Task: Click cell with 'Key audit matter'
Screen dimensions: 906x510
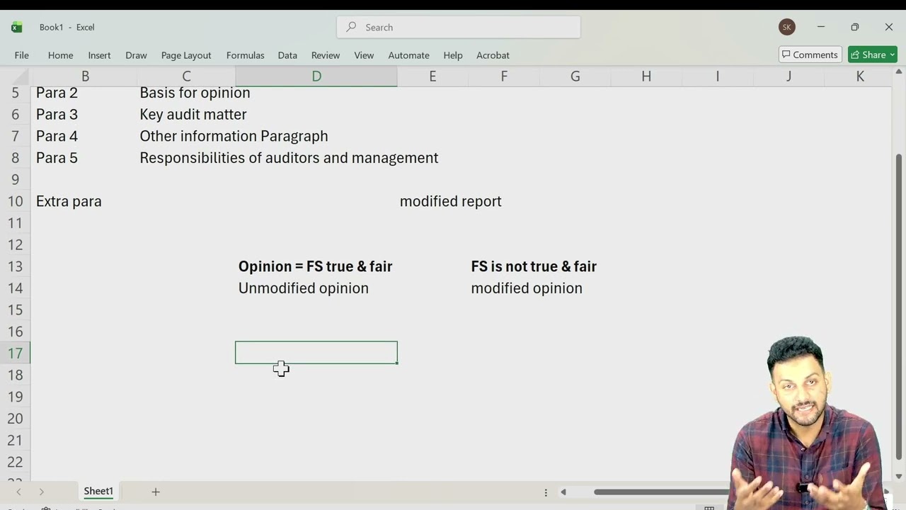Action: (x=187, y=114)
